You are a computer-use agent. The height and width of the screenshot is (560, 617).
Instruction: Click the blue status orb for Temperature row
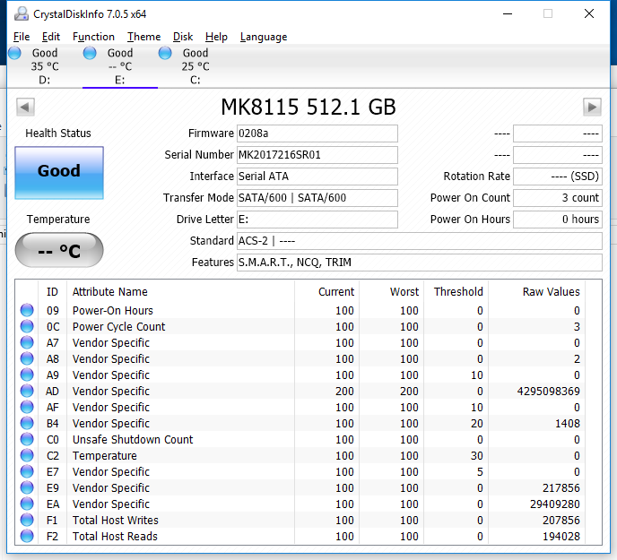coord(27,456)
